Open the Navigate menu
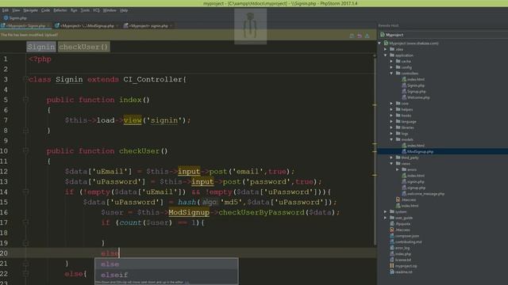This screenshot has width=508, height=285. coord(30,10)
